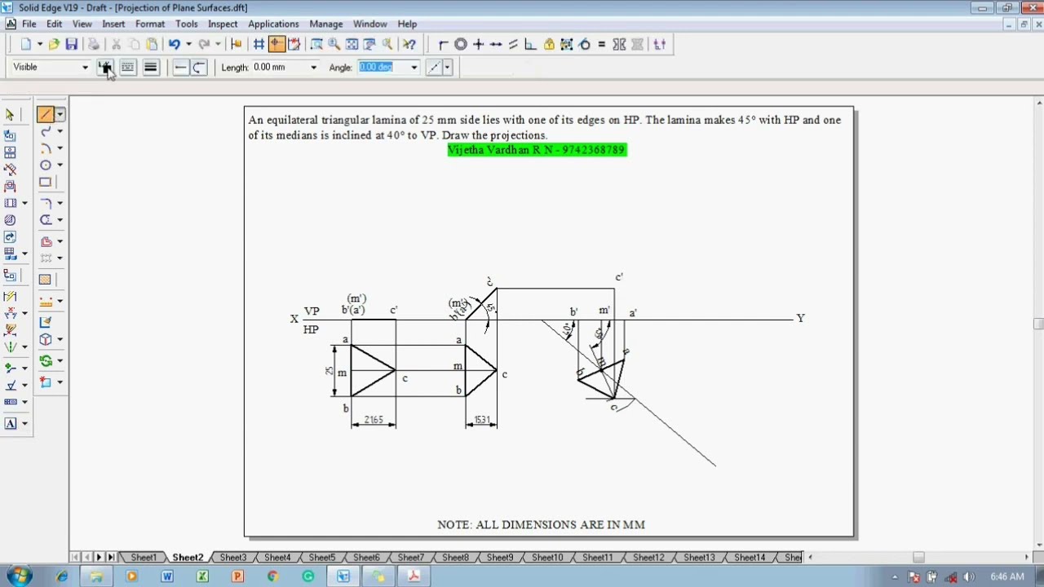Screen dimensions: 1044x587
Task: Undo the last action
Action: (x=174, y=44)
